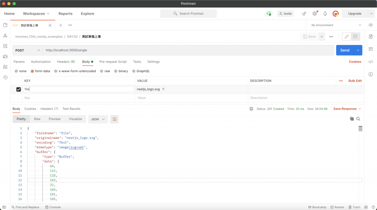Click the Send button
Image resolution: width=377 pixels, height=210 pixels.
345,50
